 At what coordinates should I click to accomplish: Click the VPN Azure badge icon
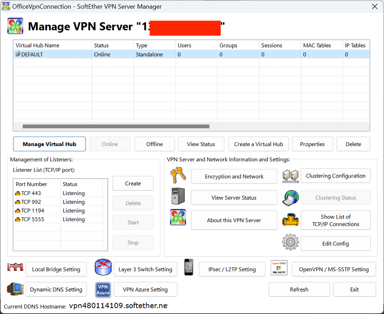pos(103,290)
